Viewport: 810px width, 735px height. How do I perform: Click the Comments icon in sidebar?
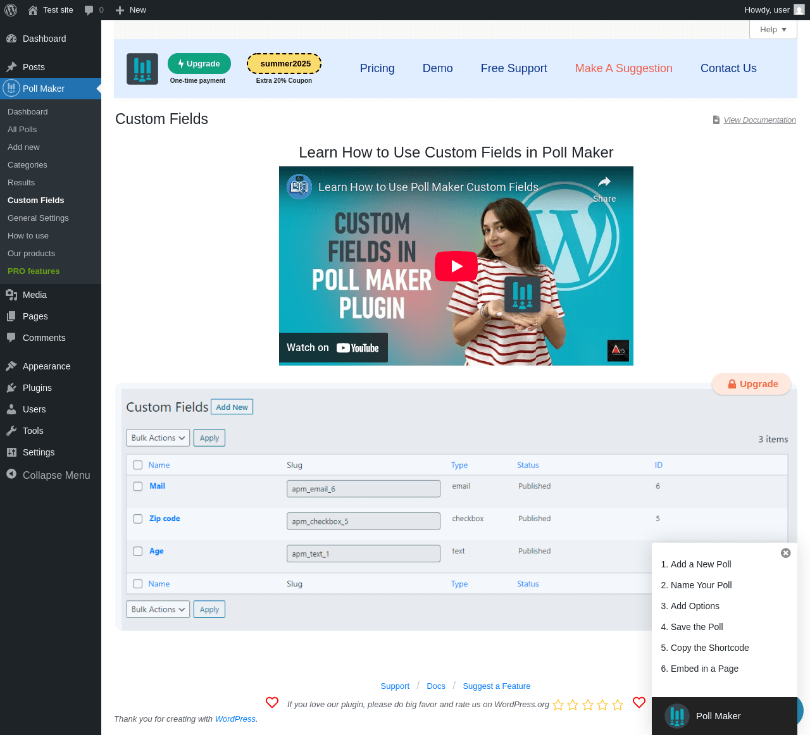coord(11,338)
